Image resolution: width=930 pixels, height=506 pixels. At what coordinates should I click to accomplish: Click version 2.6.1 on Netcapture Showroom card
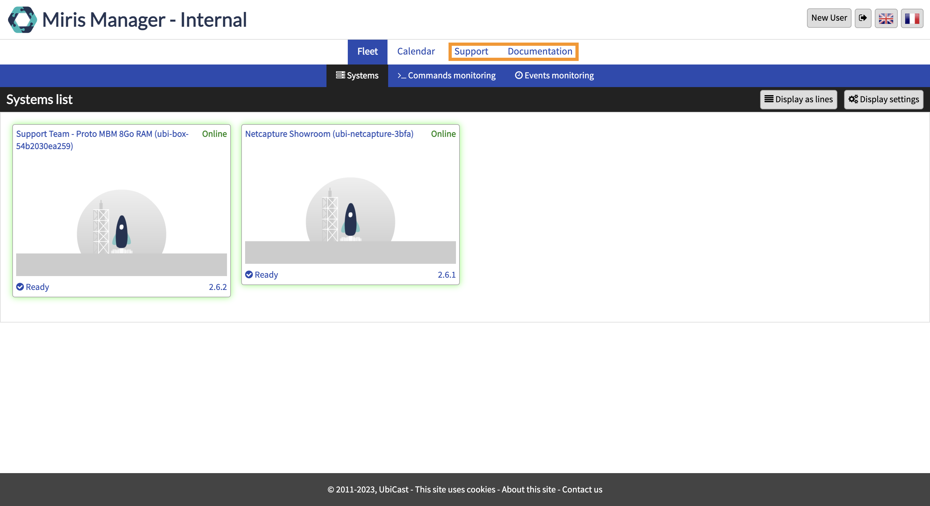coord(447,275)
